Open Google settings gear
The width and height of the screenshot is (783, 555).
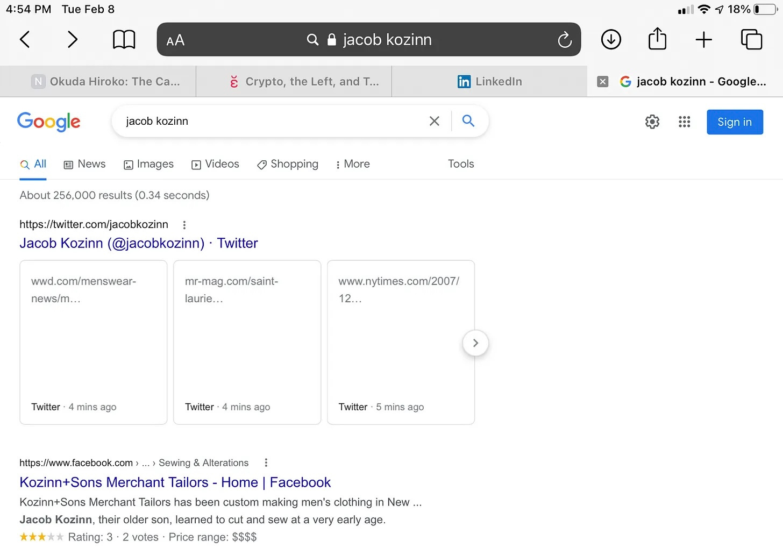click(652, 122)
